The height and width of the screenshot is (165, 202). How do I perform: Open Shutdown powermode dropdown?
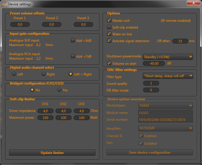(x=168, y=57)
